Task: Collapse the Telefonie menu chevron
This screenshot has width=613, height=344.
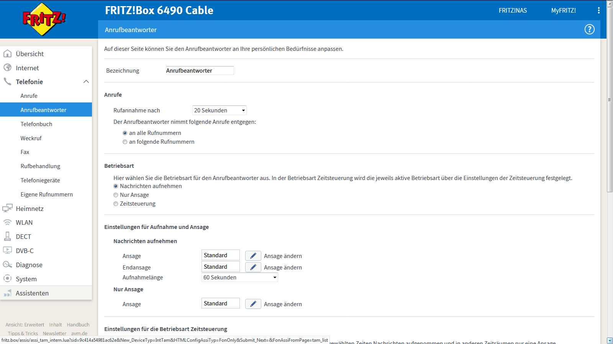Action: tap(86, 81)
